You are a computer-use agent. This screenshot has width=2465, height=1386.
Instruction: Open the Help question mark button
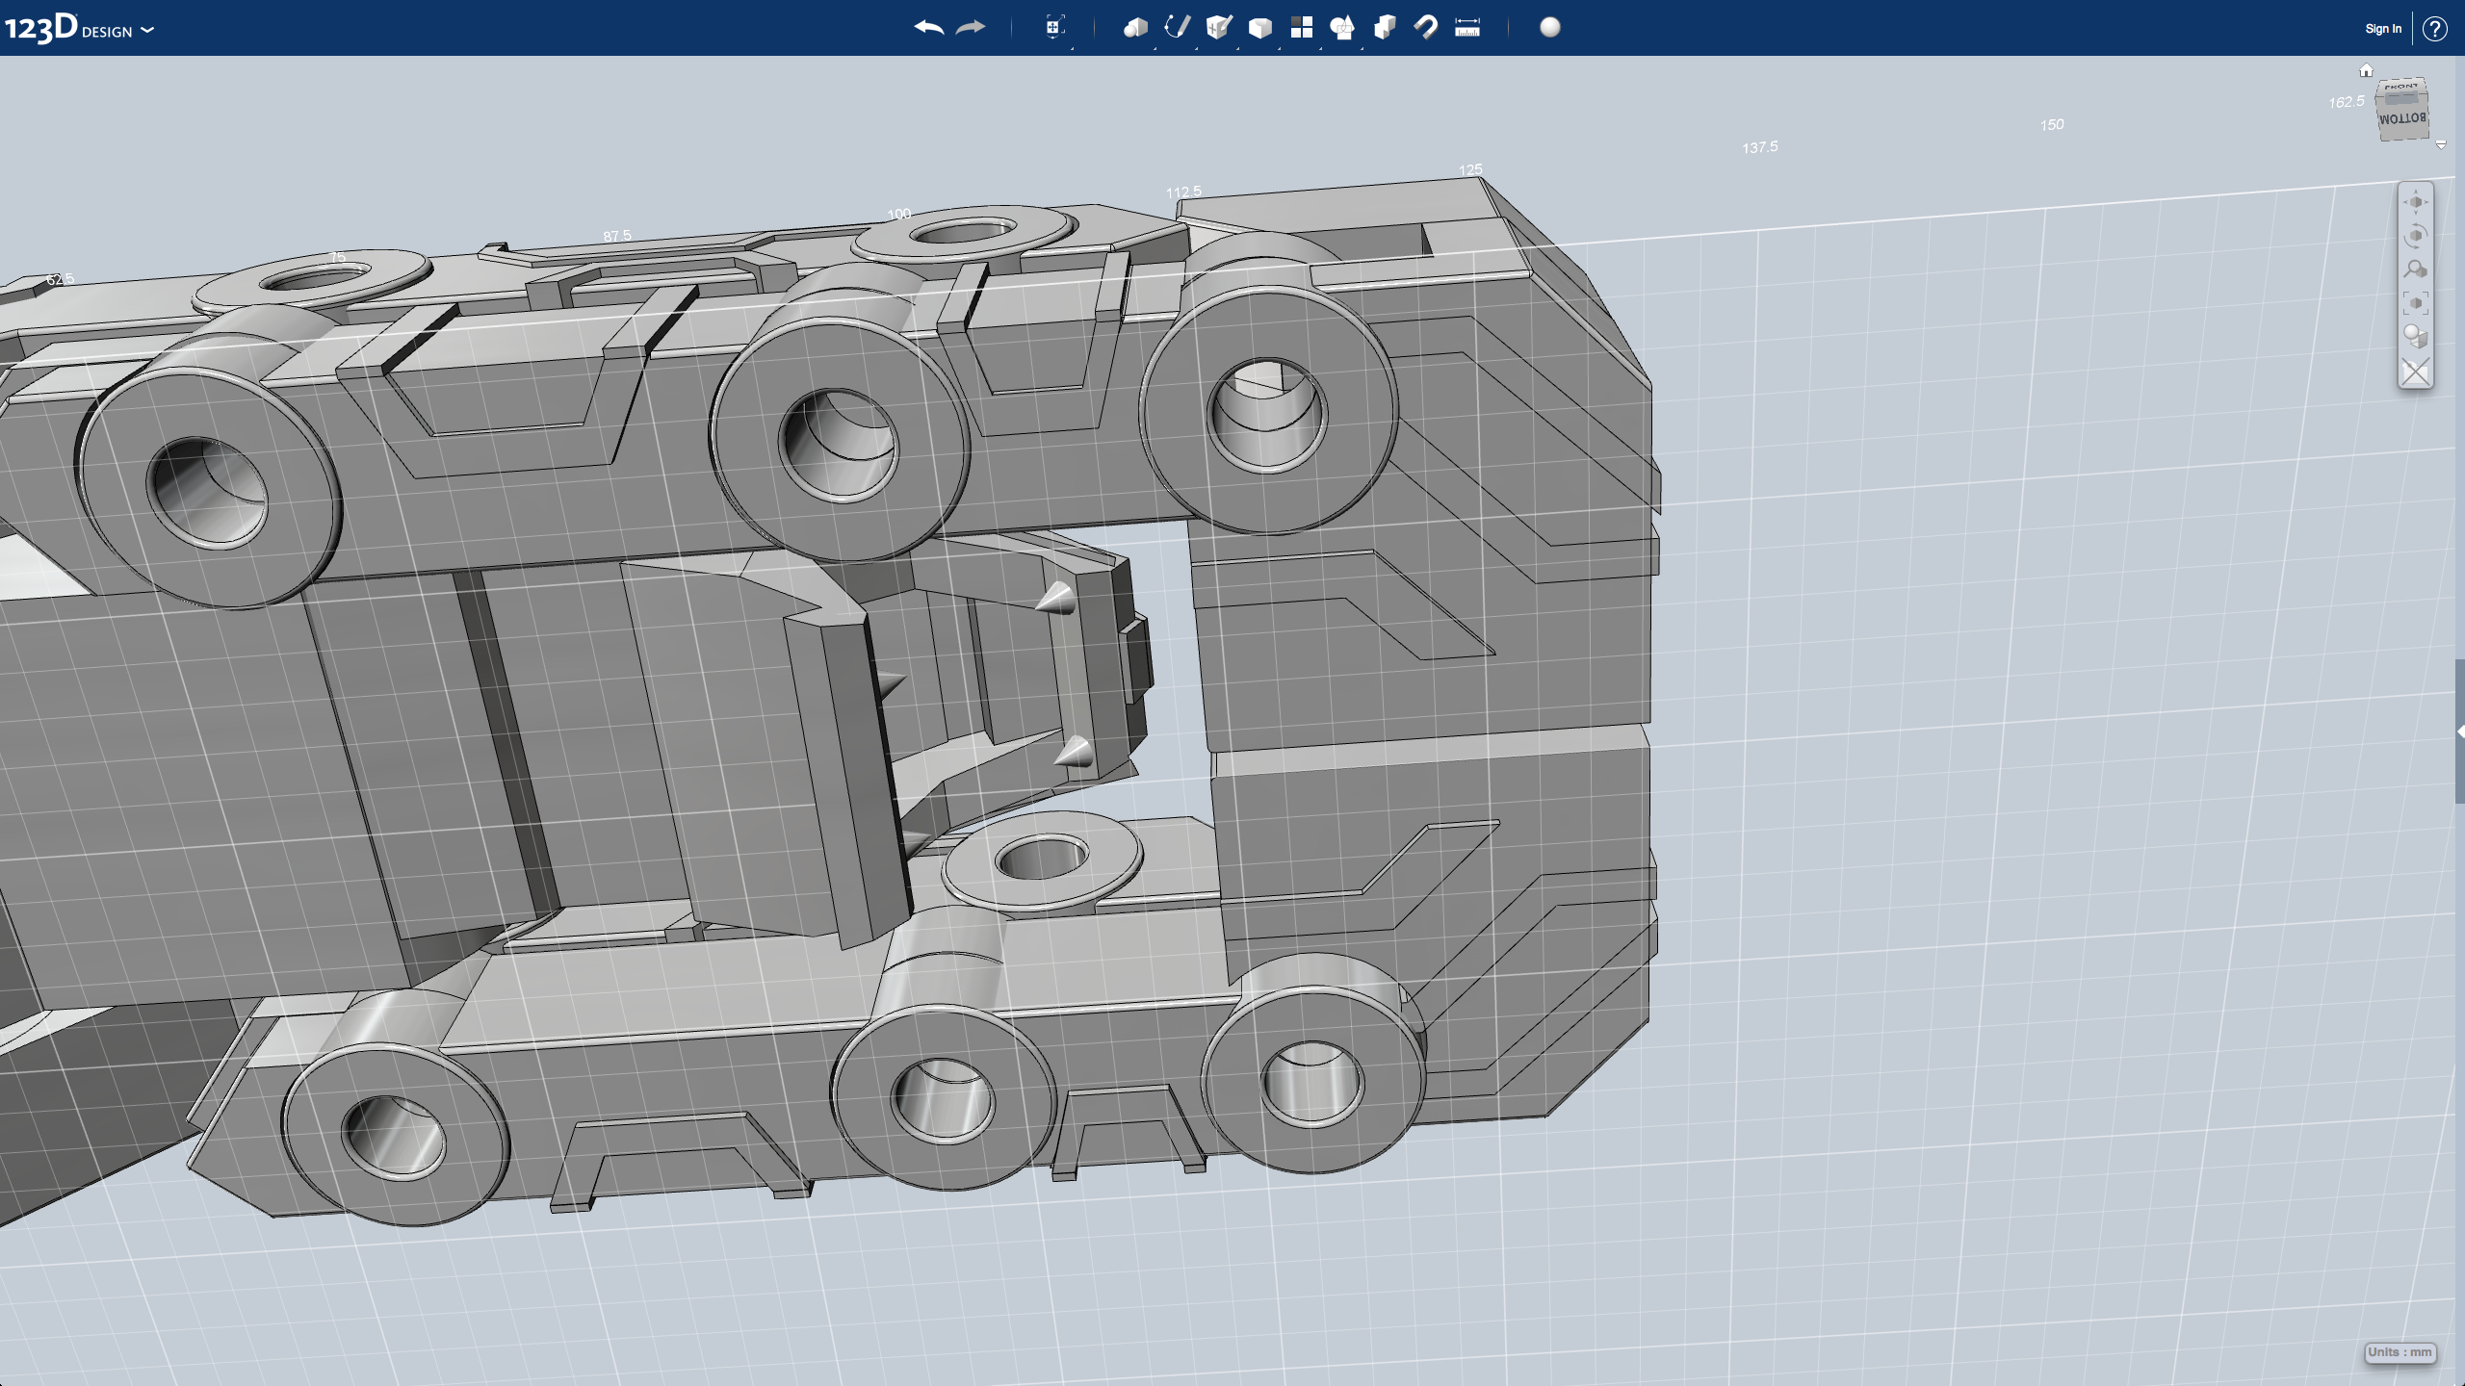[x=2435, y=29]
